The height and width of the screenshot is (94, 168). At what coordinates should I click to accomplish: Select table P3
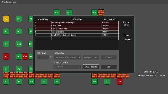[6, 31]
